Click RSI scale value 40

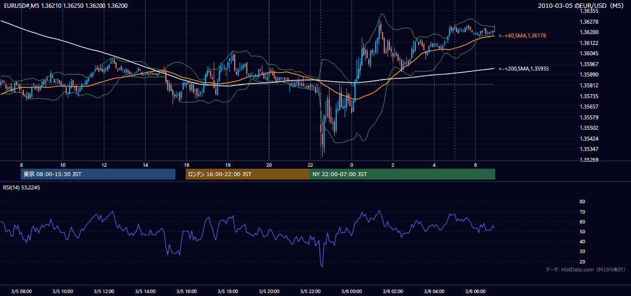tap(582, 241)
